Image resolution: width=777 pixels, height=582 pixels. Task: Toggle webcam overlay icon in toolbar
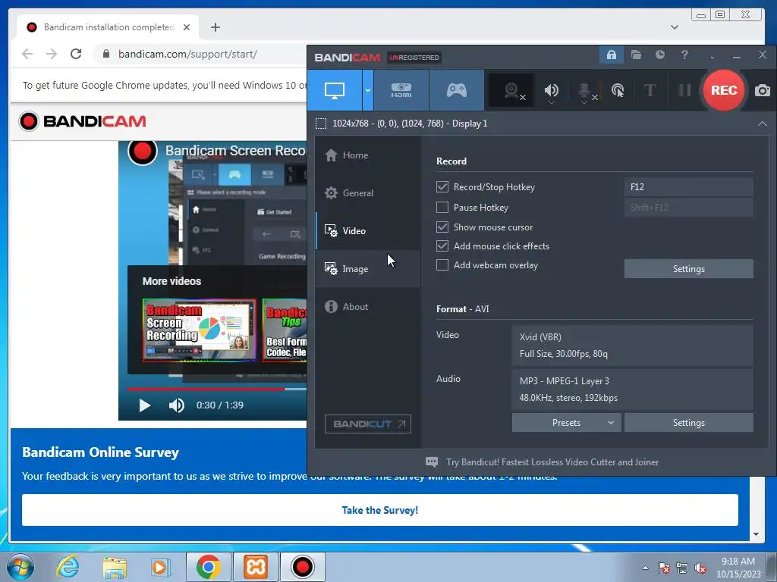pos(512,91)
